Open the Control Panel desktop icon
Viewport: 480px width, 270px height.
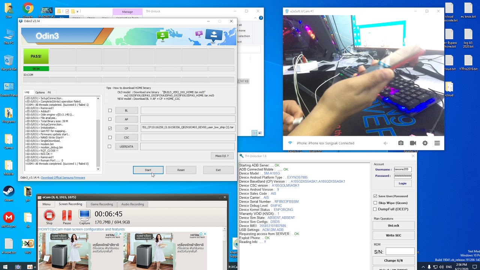click(9, 89)
